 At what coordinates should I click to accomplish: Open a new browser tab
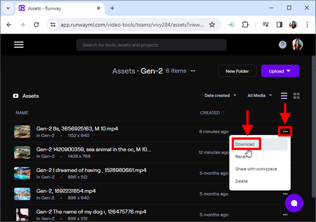click(112, 8)
